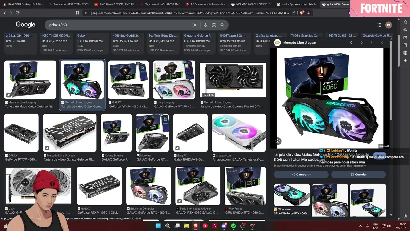Click the Guardar button
Image resolution: width=410 pixels, height=231 pixels.
coord(358,175)
